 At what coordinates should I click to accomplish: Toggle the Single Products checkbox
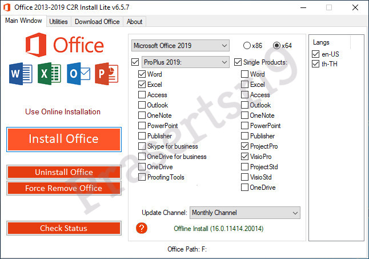coord(238,62)
